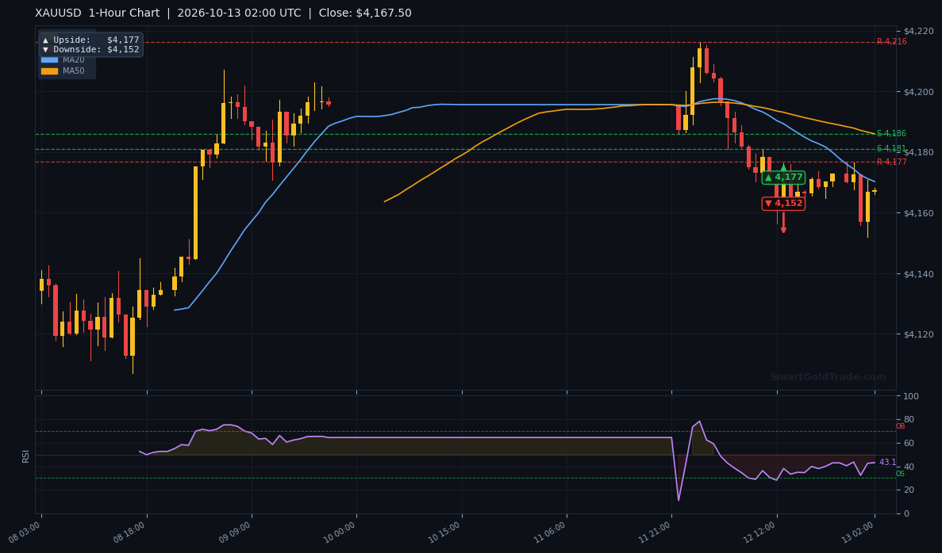Click the 10 00:00 time axis label
The height and width of the screenshot is (553, 942).
point(340,532)
